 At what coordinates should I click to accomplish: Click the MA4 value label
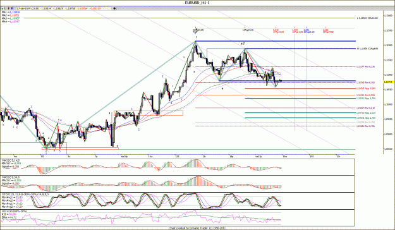pyautogui.click(x=10, y=22)
